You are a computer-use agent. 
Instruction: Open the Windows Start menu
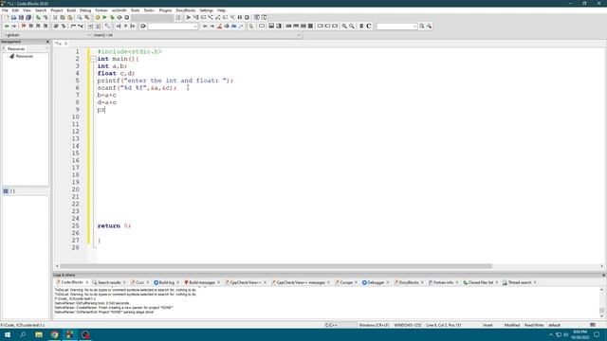[8, 334]
